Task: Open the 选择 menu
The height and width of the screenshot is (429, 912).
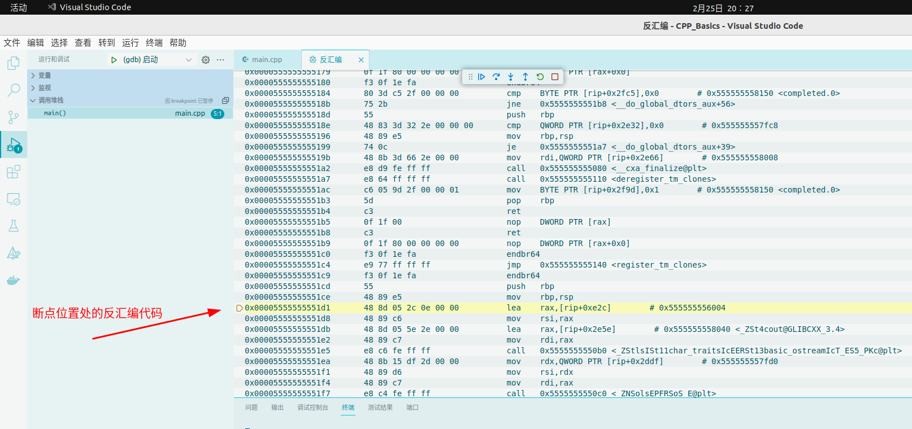Action: [59, 43]
